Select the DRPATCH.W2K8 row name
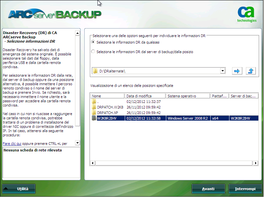264x197 pixels. [110, 107]
